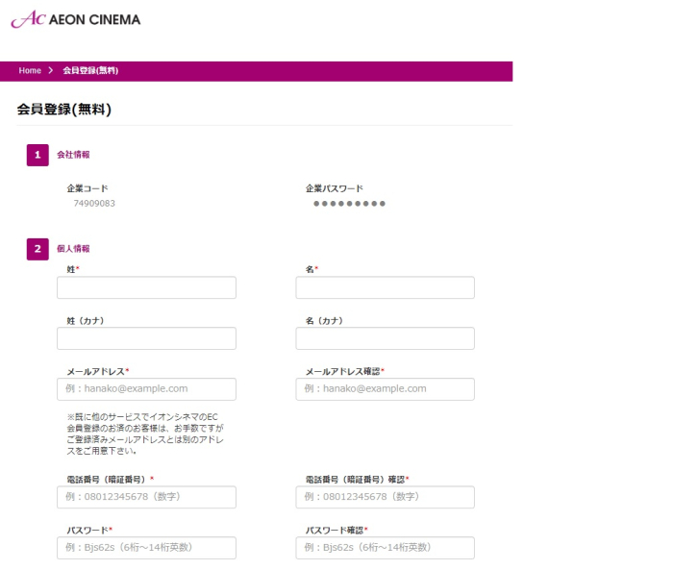Focus the パスワード input field
This screenshot has height=570, width=673.
click(146, 548)
